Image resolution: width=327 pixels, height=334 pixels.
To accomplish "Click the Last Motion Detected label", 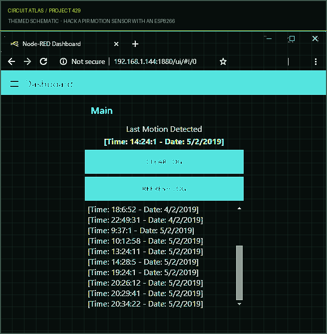I will coord(164,129).
